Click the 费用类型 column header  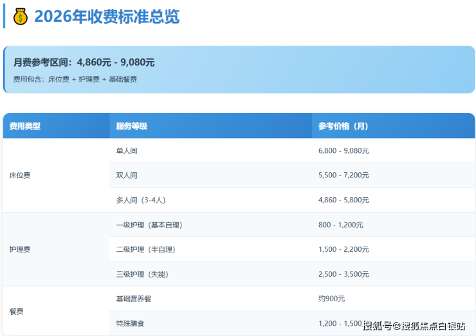pos(25,126)
